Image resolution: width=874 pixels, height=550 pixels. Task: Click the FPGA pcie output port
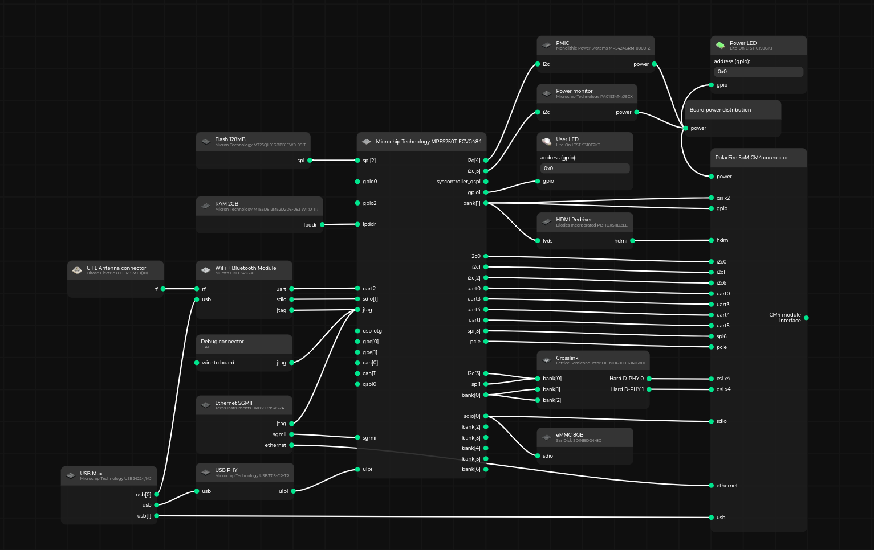pos(486,342)
